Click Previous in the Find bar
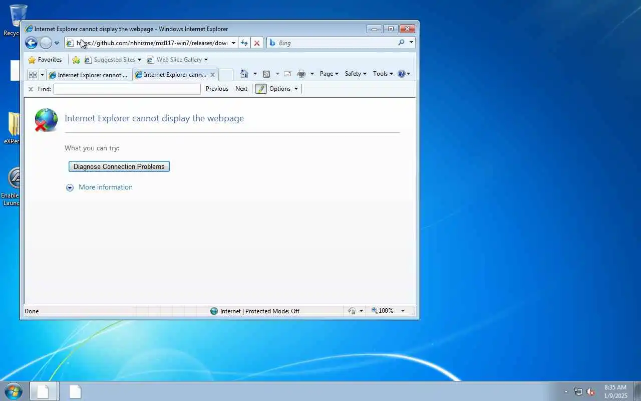Image resolution: width=641 pixels, height=401 pixels. (217, 89)
